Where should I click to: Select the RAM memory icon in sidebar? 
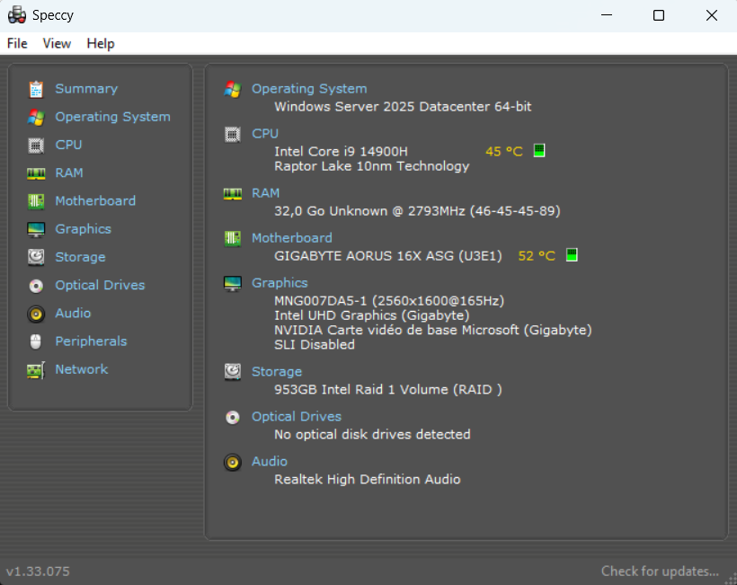[x=36, y=173]
